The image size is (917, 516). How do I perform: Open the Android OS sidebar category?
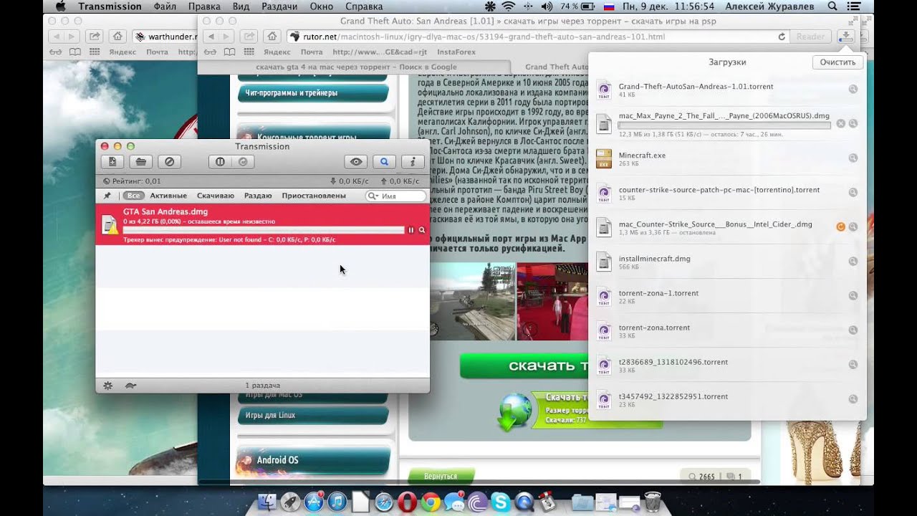coord(313,460)
